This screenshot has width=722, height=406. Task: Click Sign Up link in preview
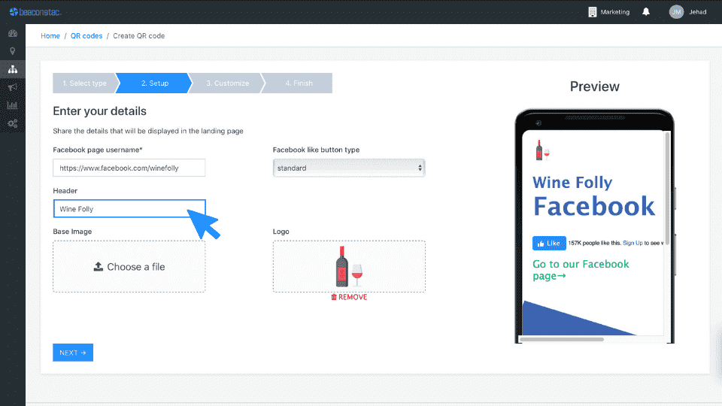[x=633, y=243]
